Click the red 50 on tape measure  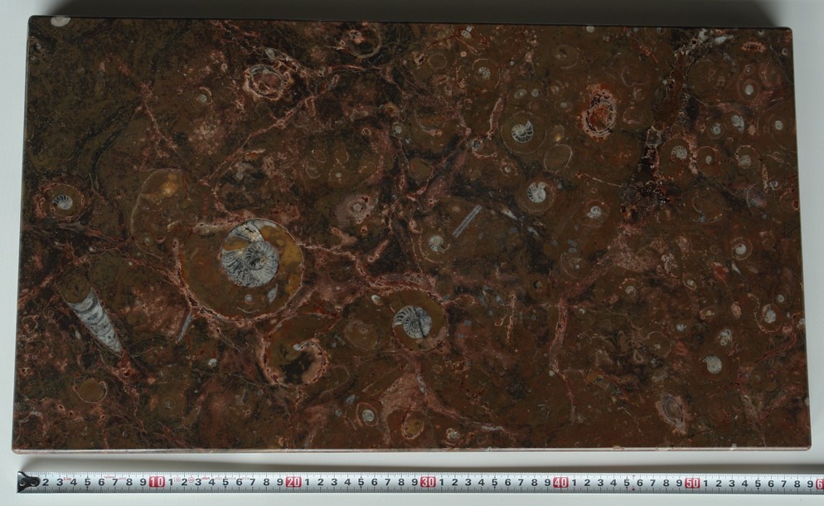pos(693,482)
